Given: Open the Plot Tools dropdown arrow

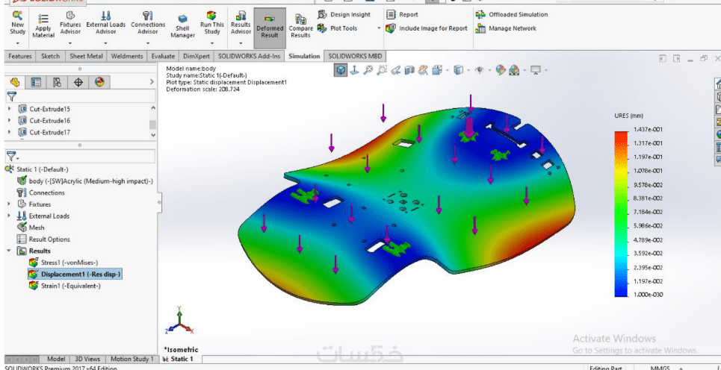Looking at the screenshot, I should pyautogui.click(x=380, y=28).
